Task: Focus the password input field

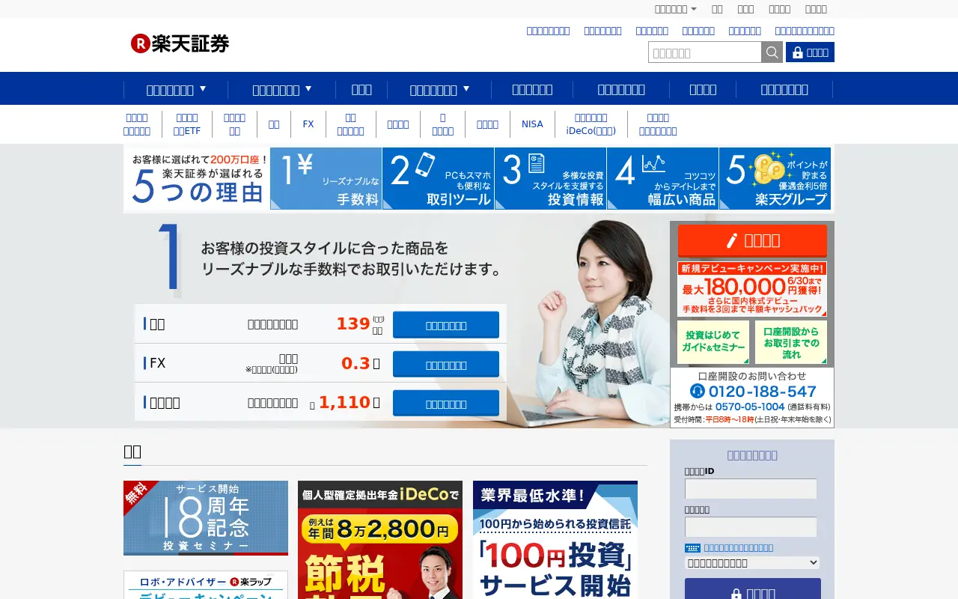Action: point(751,526)
